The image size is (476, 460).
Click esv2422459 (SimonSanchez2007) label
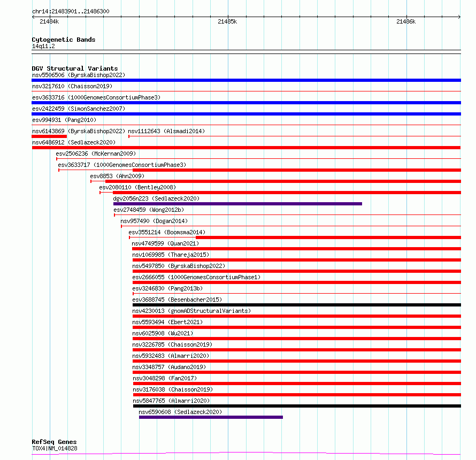(79, 109)
